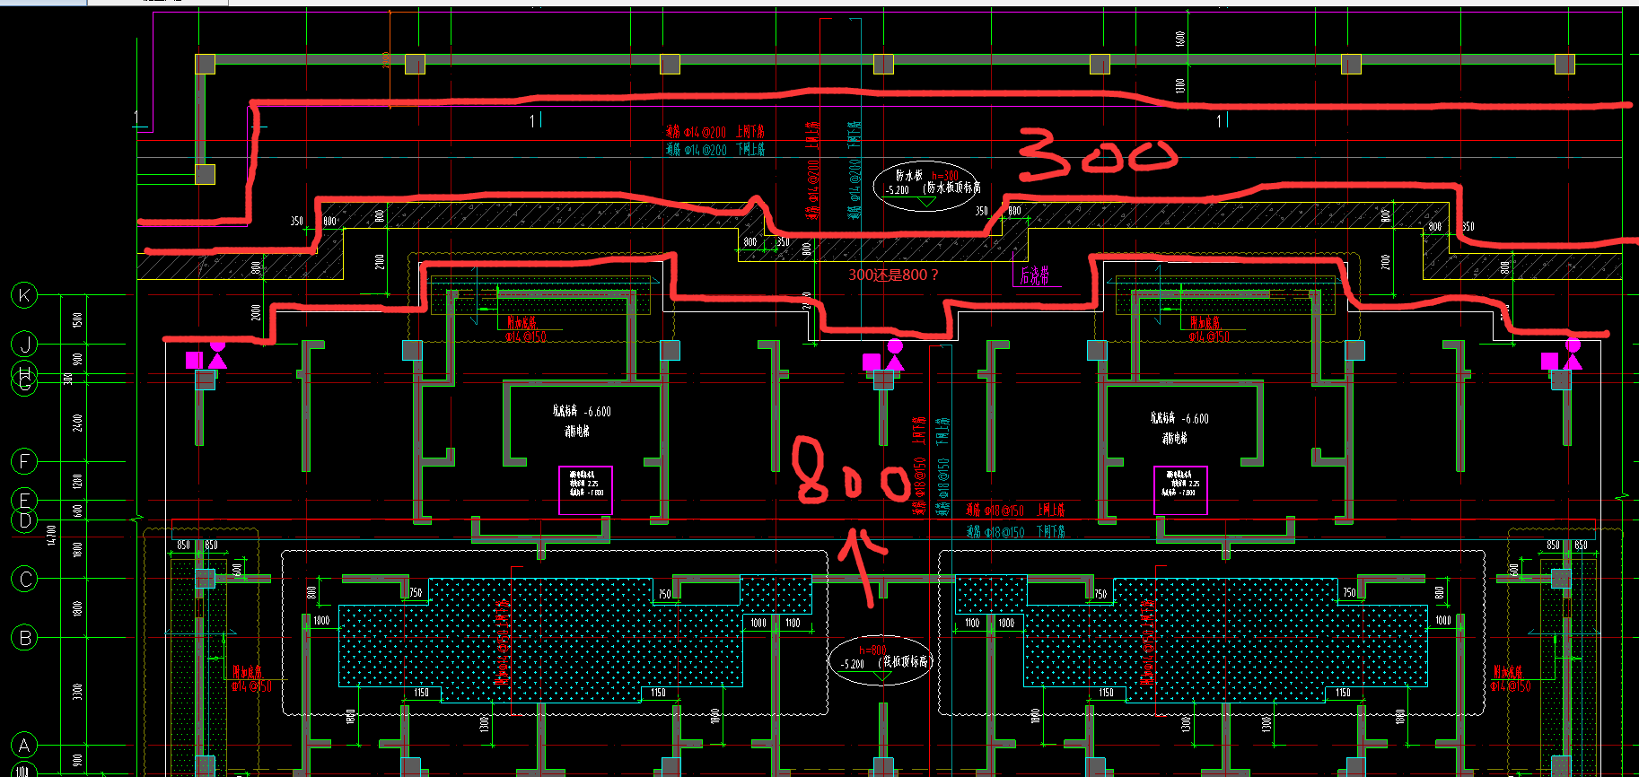Select the bottom-left red "附加底筋 Φ14@150" rebar note
Image resolution: width=1639 pixels, height=777 pixels.
click(251, 679)
